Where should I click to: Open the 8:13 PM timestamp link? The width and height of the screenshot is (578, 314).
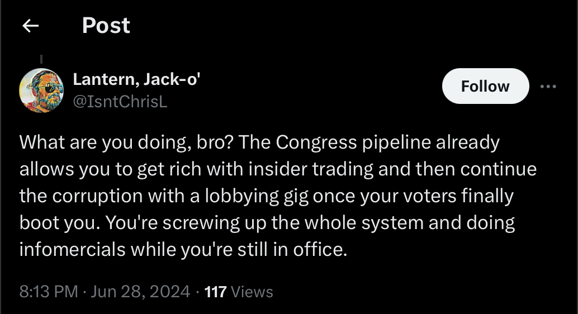tap(49, 292)
